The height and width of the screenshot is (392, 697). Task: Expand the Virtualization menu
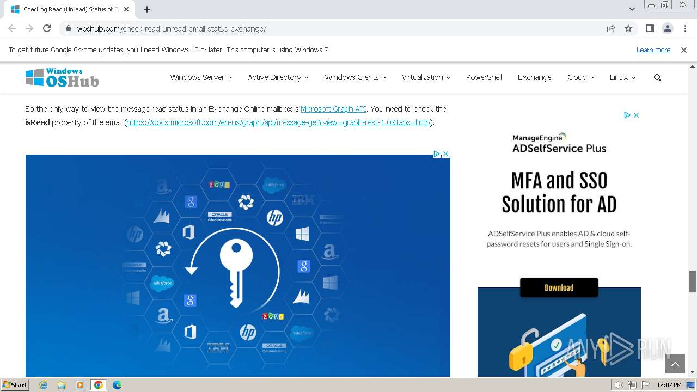pos(426,77)
